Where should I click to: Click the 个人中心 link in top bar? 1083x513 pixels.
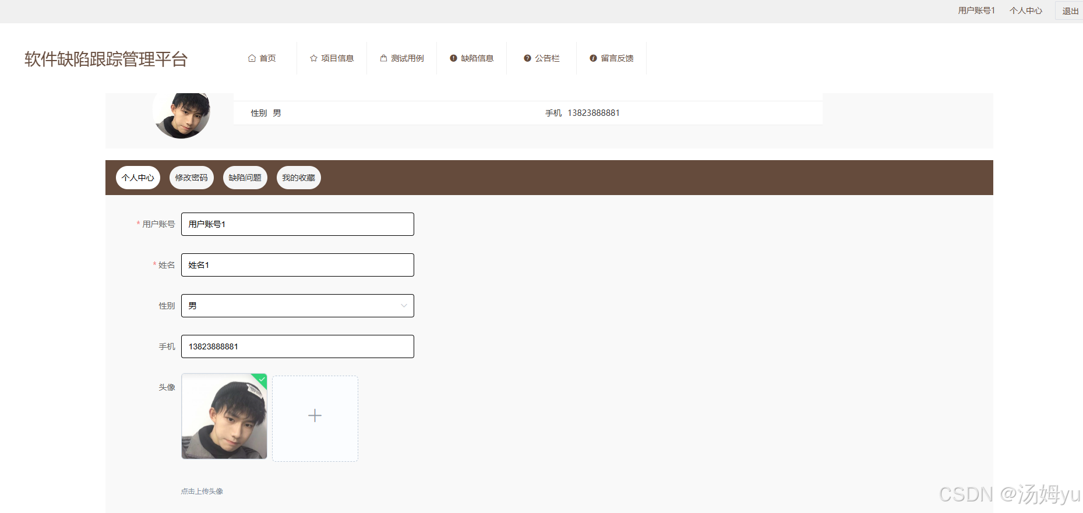coord(1026,10)
